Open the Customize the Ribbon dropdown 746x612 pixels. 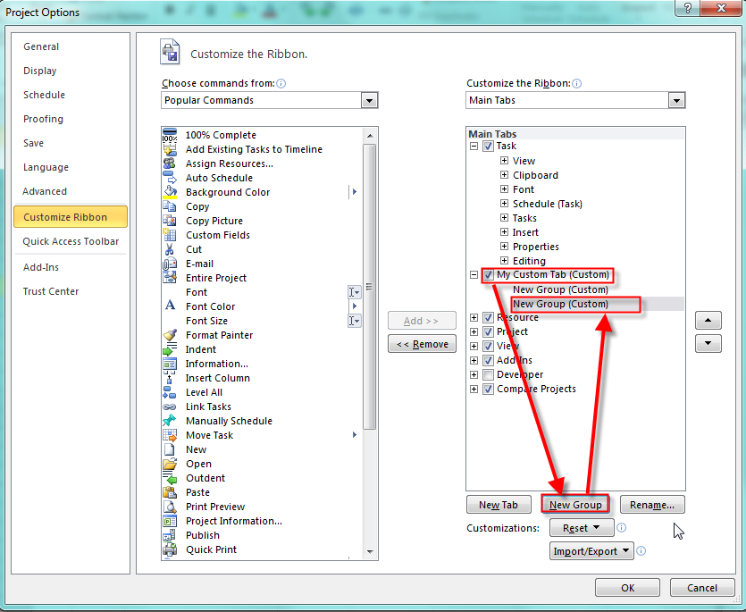point(676,100)
